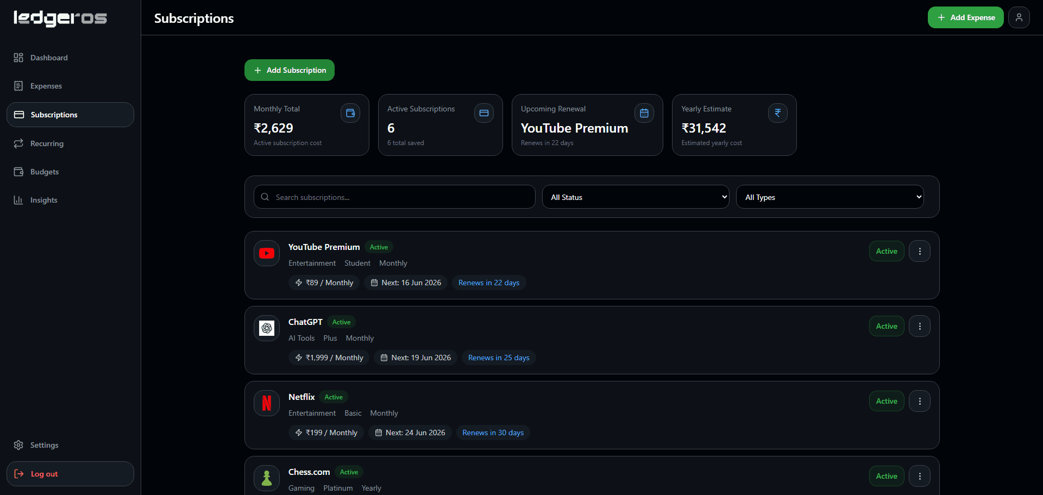The width and height of the screenshot is (1043, 495).
Task: Click the Search subscriptions input field
Action: point(394,197)
